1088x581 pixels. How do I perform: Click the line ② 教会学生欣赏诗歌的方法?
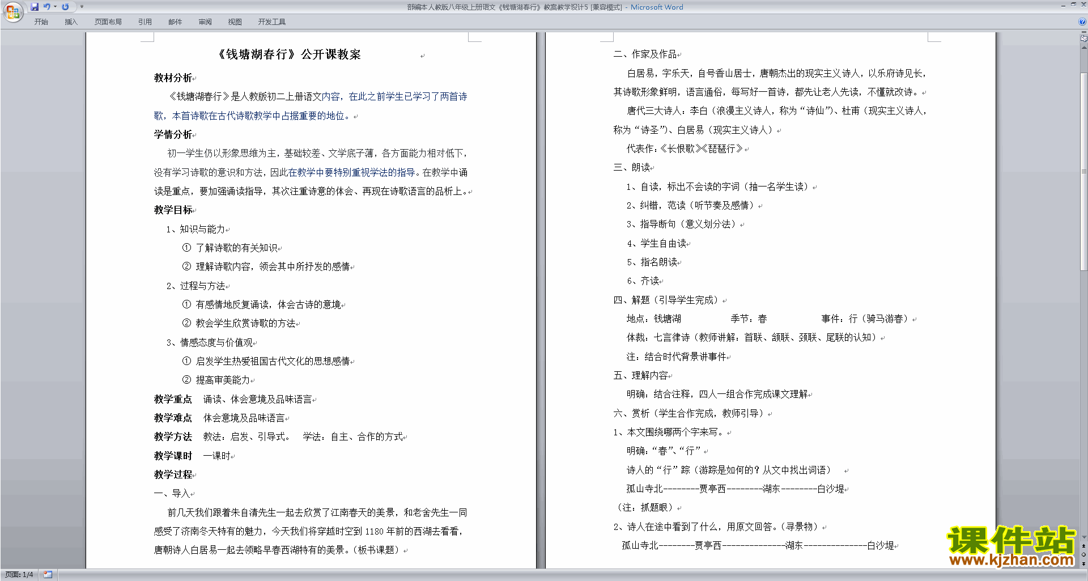click(239, 323)
